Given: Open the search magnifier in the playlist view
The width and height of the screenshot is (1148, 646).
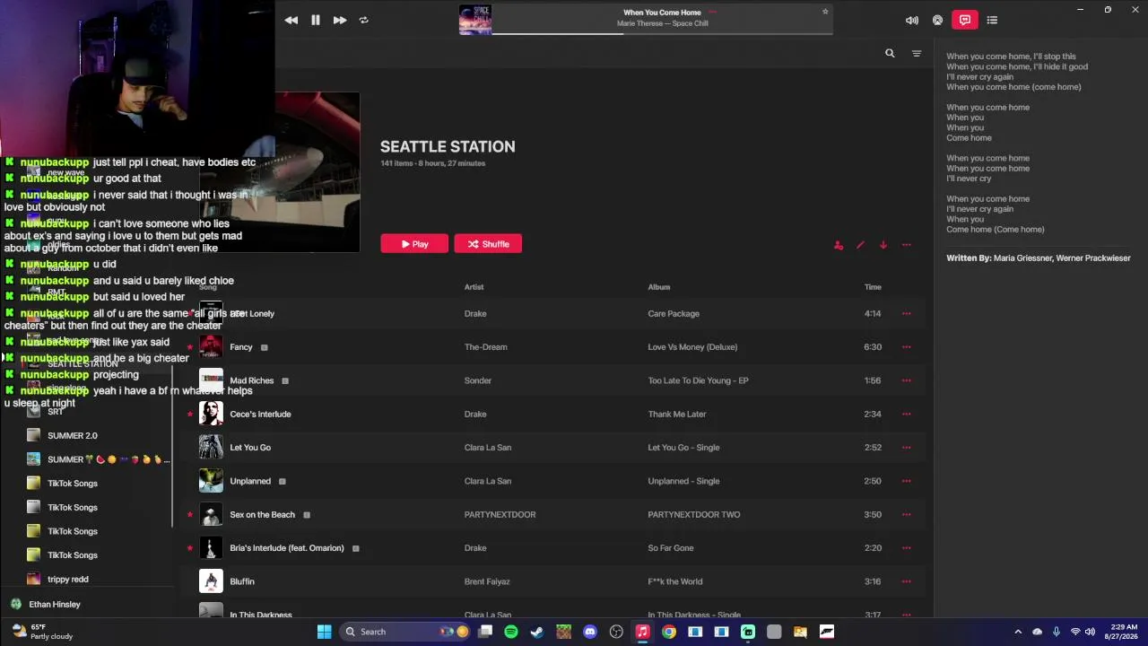Looking at the screenshot, I should 890,54.
